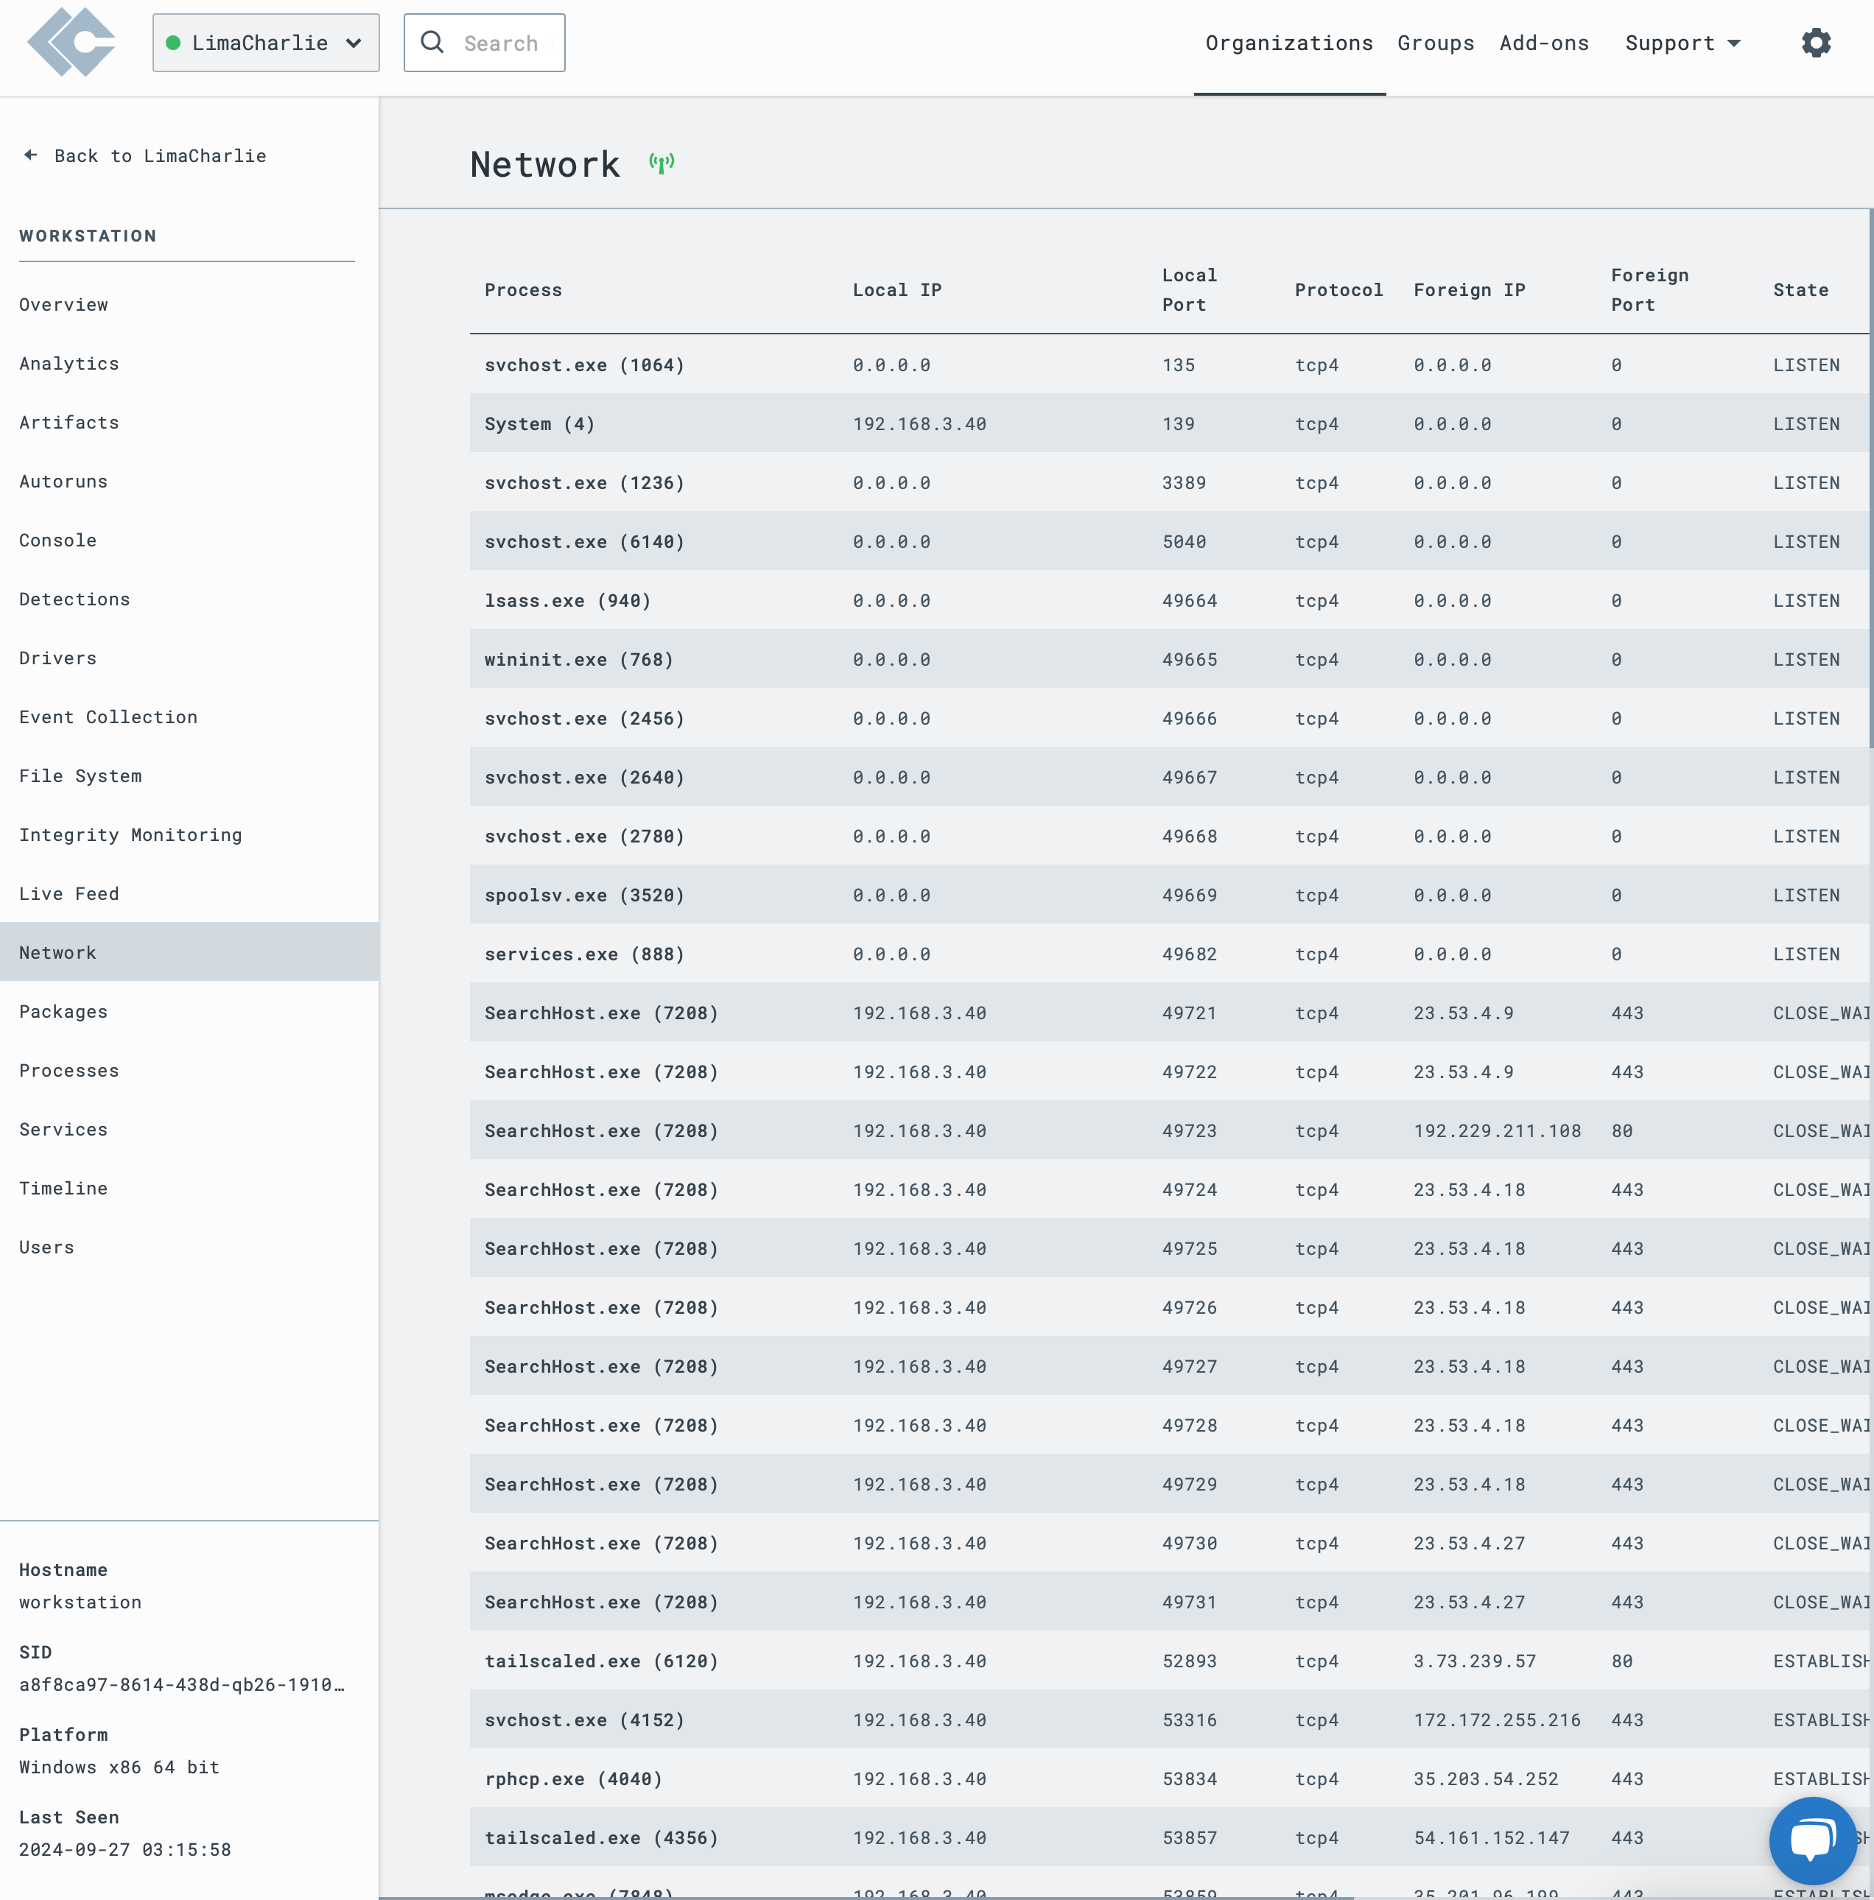View Processes sidebar item

(189, 1070)
